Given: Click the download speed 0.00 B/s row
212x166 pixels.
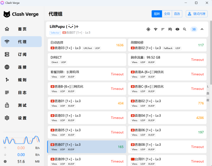Looking at the screenshot, I should (21, 155).
